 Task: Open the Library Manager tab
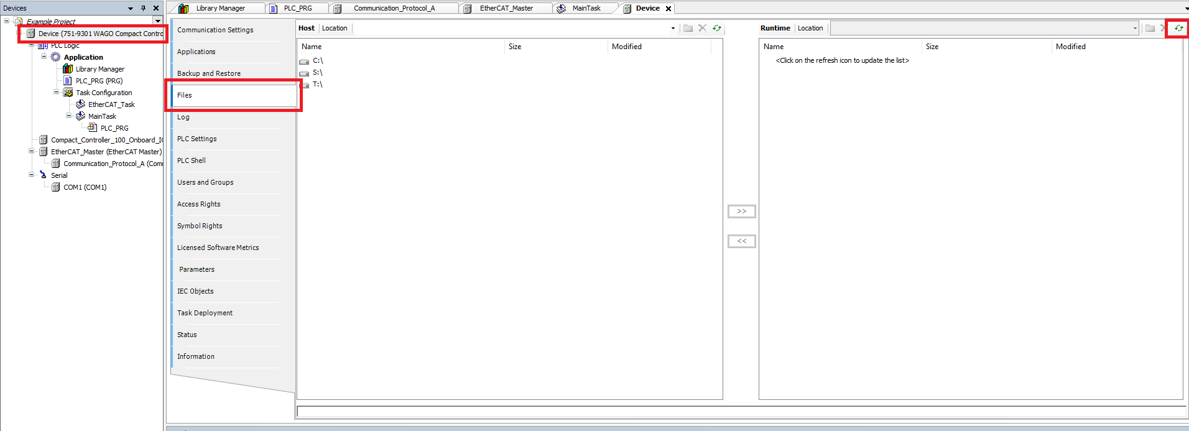(x=220, y=8)
